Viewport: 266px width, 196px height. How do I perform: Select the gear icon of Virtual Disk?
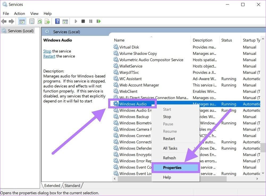point(116,47)
